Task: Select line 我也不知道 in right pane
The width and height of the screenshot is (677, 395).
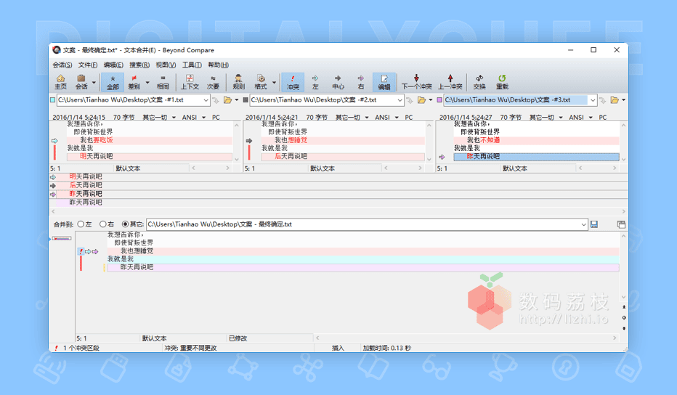Action: pyautogui.click(x=536, y=140)
